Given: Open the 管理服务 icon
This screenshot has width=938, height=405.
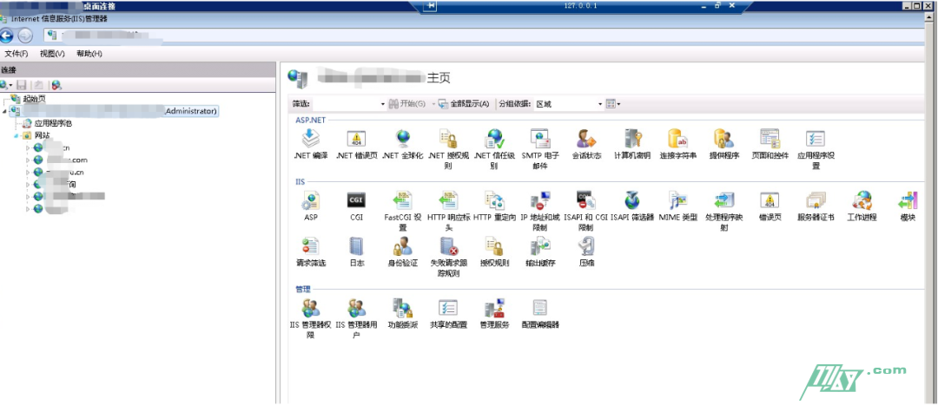Looking at the screenshot, I should tap(494, 308).
